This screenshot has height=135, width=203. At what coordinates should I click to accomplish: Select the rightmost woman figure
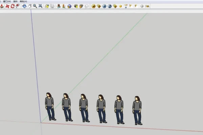pos(137,110)
